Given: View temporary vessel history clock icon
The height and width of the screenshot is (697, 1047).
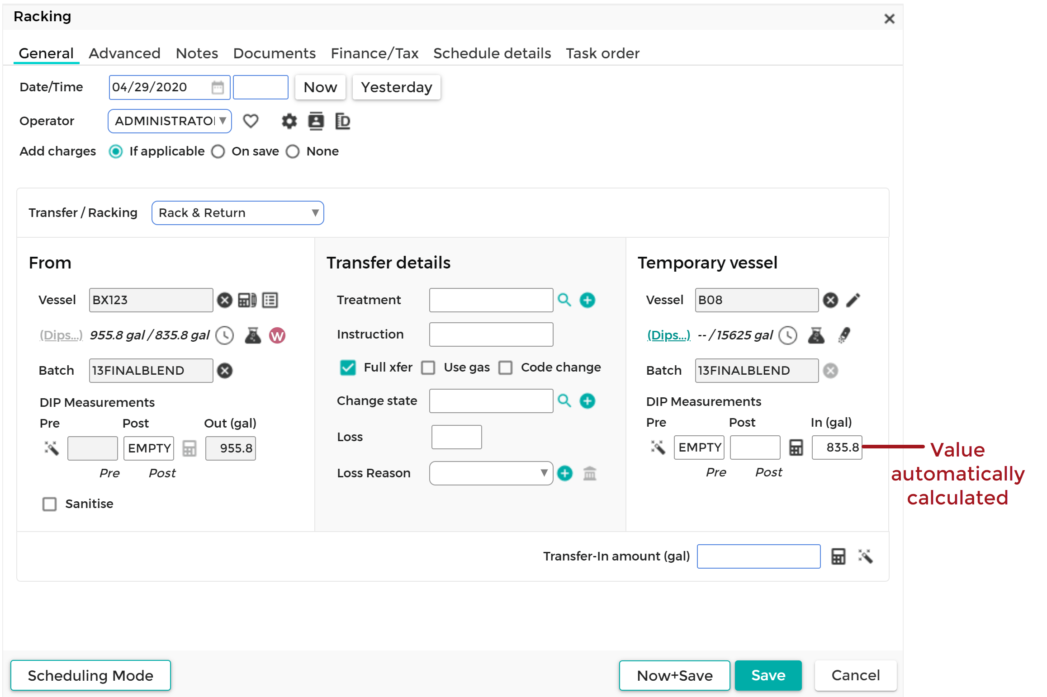Looking at the screenshot, I should 788,335.
